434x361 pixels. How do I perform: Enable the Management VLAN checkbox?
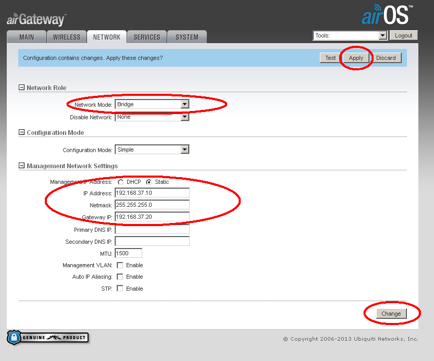tap(120, 265)
